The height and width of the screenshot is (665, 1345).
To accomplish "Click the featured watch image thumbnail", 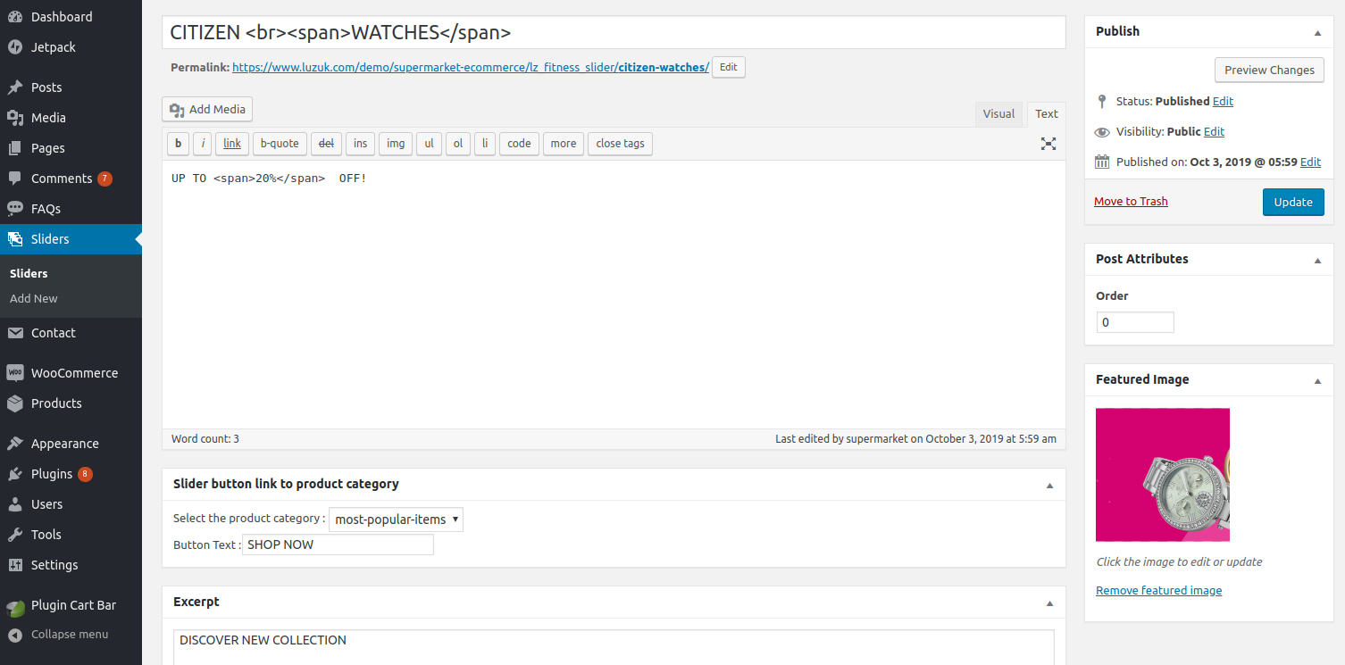I will (1163, 475).
